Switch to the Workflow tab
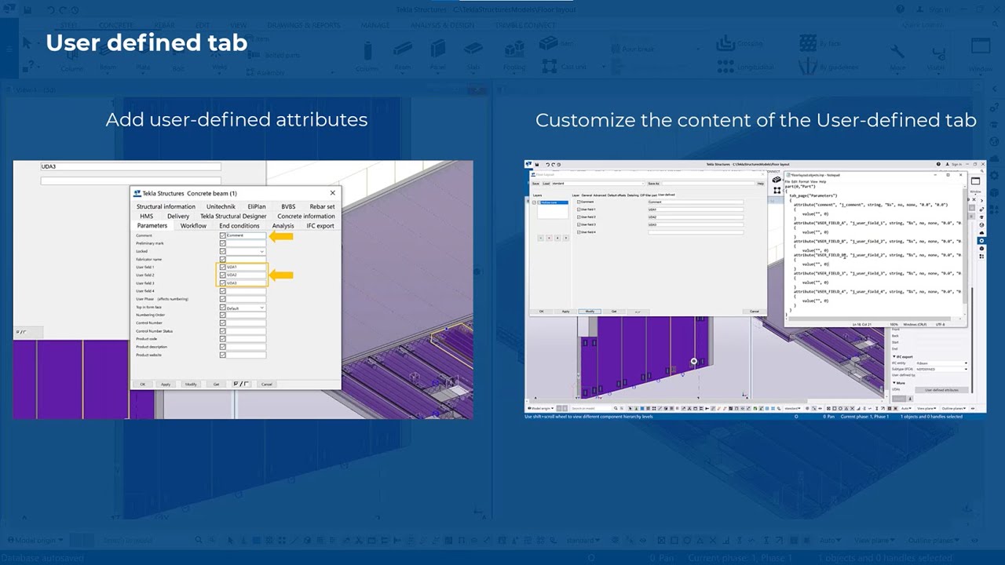This screenshot has height=565, width=1005. (193, 225)
